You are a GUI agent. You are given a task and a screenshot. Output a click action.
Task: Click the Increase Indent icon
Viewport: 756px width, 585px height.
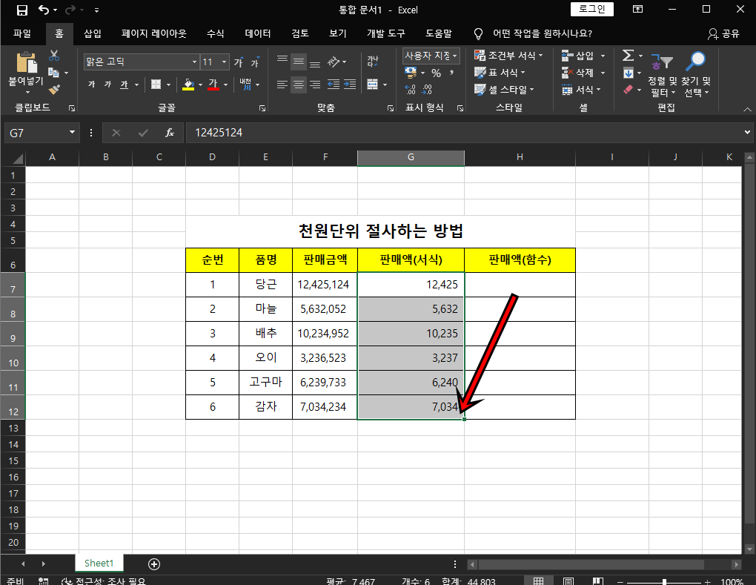pos(350,85)
